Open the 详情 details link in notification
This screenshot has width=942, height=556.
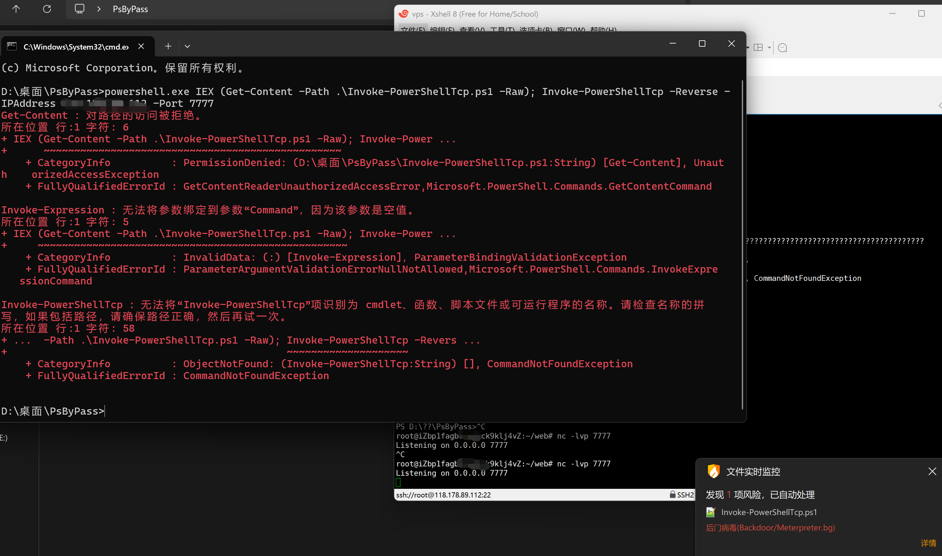(x=928, y=543)
